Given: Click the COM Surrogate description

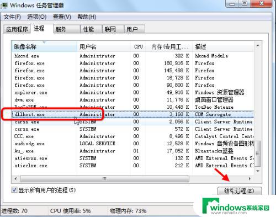Looking at the screenshot, I should click(213, 114).
